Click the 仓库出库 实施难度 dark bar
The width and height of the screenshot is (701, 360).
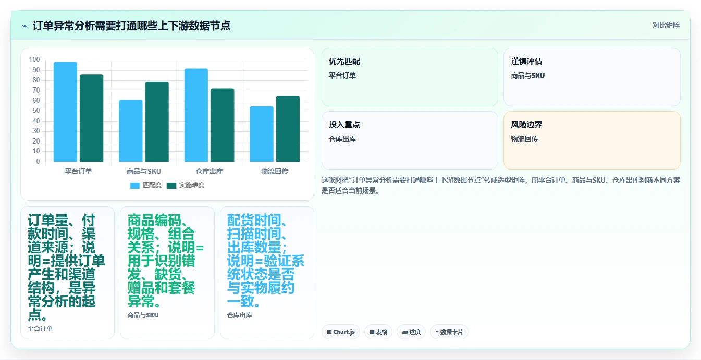point(223,125)
